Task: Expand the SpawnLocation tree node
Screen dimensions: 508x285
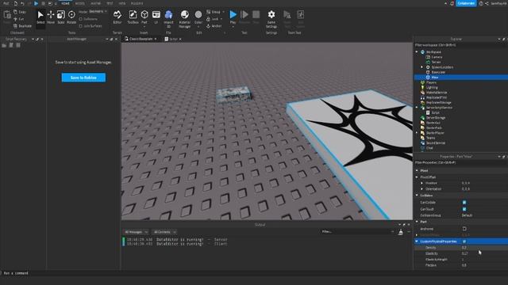Action: tap(421, 67)
